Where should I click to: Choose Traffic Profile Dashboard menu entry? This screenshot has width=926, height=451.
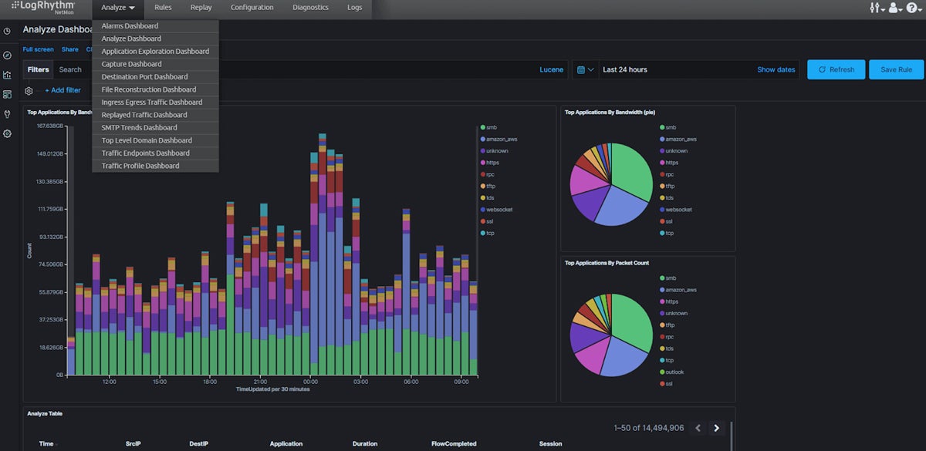[x=140, y=166]
